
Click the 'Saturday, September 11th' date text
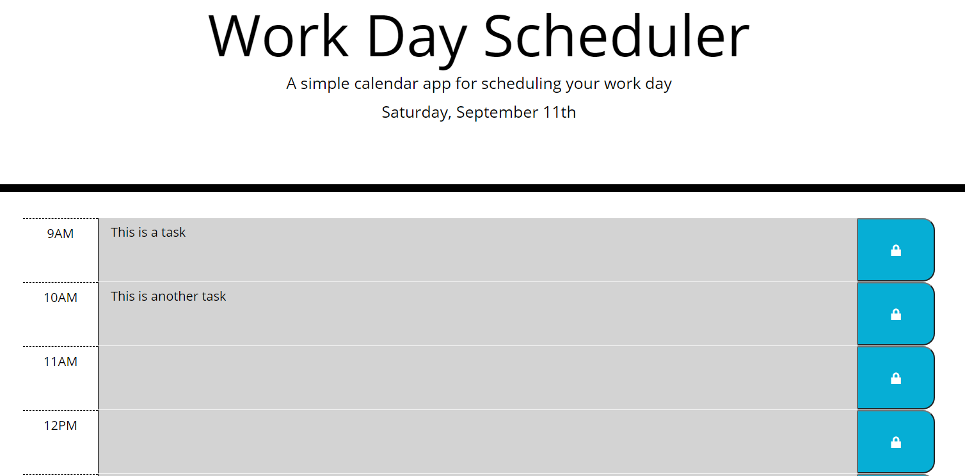tap(479, 112)
